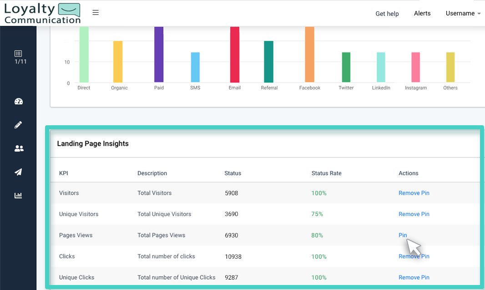Open the Dashboard speedometer icon
This screenshot has height=290, width=485.
tap(18, 101)
